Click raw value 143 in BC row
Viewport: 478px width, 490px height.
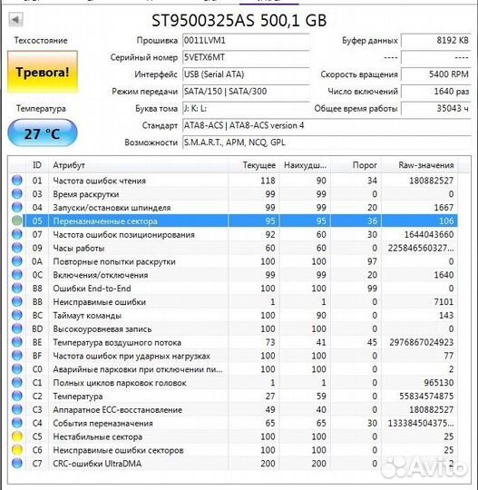click(x=446, y=315)
